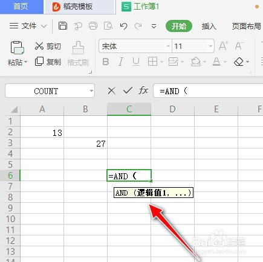The width and height of the screenshot is (263, 262).
Task: Confirm the formula with checkmark icon
Action: tap(128, 91)
